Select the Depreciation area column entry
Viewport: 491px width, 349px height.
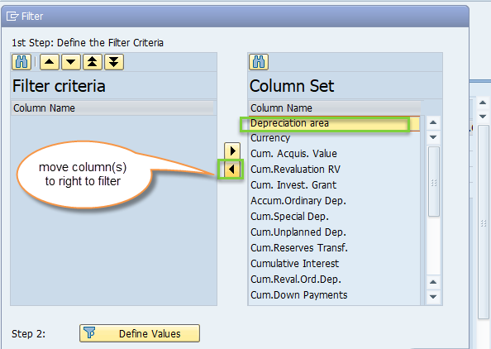coord(334,123)
